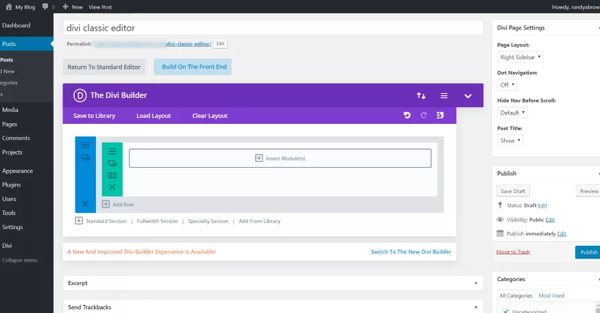This screenshot has height=313, width=600.
Task: Open the history icon in Divi toolbar
Action: pos(441,115)
